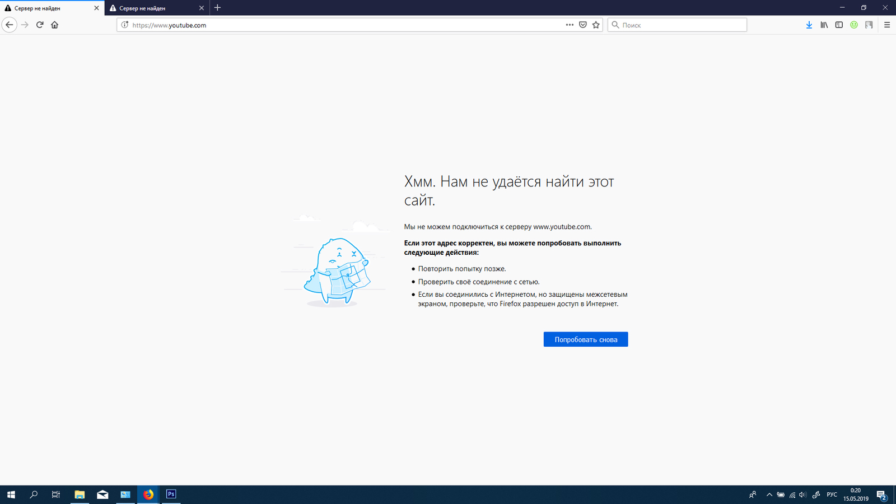The height and width of the screenshot is (504, 896).
Task: Close the first Сервер не найден tab
Action: [x=96, y=8]
